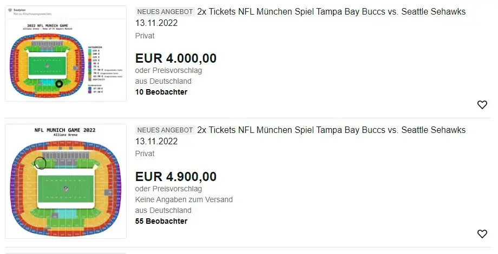Image resolution: width=498 pixels, height=254 pixels.
Task: Click the EUR 4.900,00 price
Action: pos(176,177)
